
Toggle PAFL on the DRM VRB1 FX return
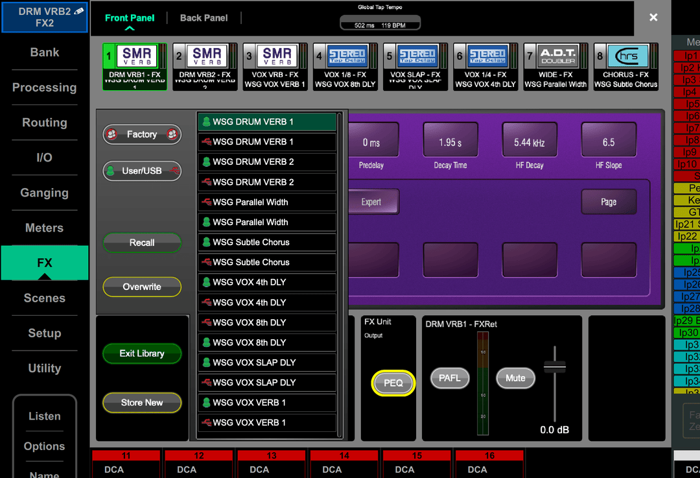450,378
